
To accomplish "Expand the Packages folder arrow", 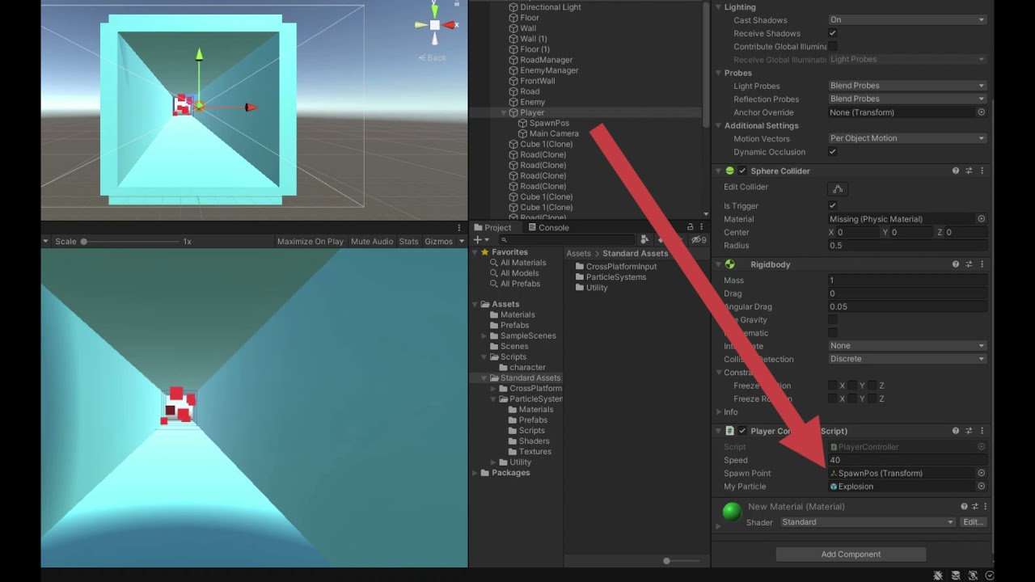I will [x=475, y=473].
